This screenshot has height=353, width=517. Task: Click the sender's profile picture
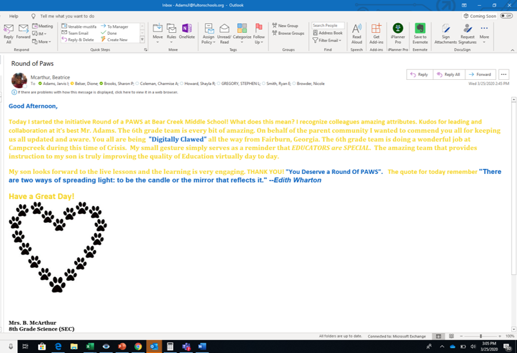click(19, 80)
